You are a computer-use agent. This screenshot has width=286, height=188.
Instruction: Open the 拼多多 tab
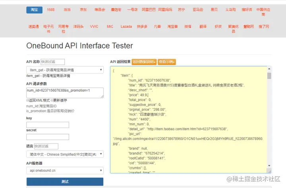pos(142,27)
